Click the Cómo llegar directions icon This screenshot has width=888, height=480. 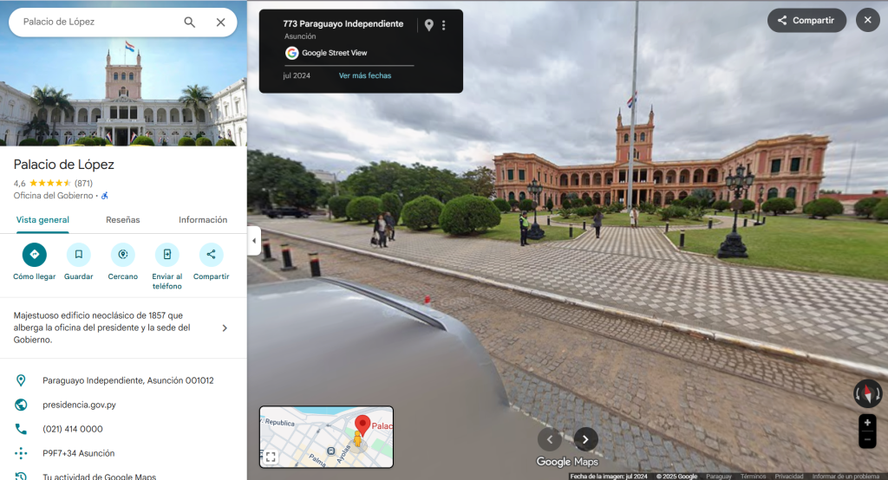click(35, 255)
